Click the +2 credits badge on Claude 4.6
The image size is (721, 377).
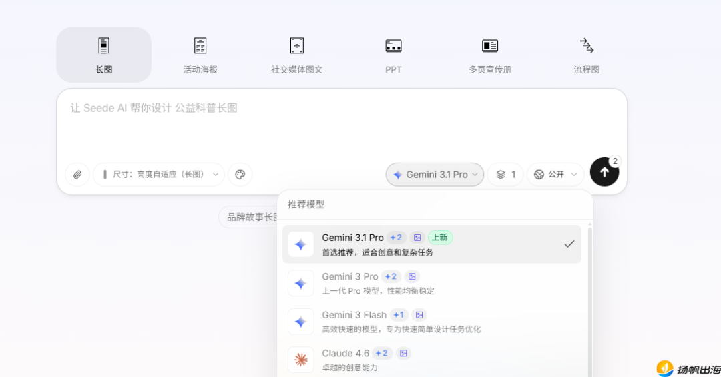[382, 353]
